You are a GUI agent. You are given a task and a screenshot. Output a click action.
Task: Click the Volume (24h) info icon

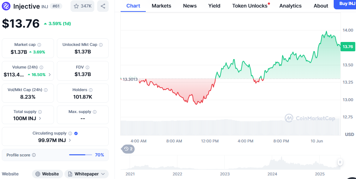point(41,67)
